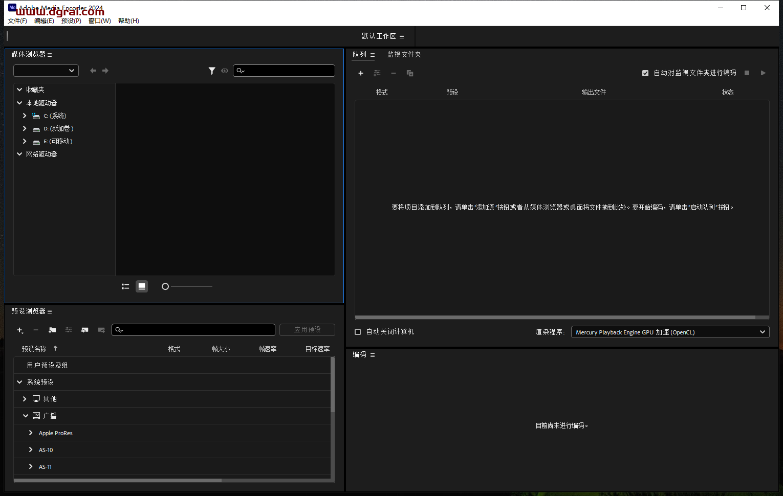783x496 pixels.
Task: Stop queue encoding button
Action: coord(747,73)
